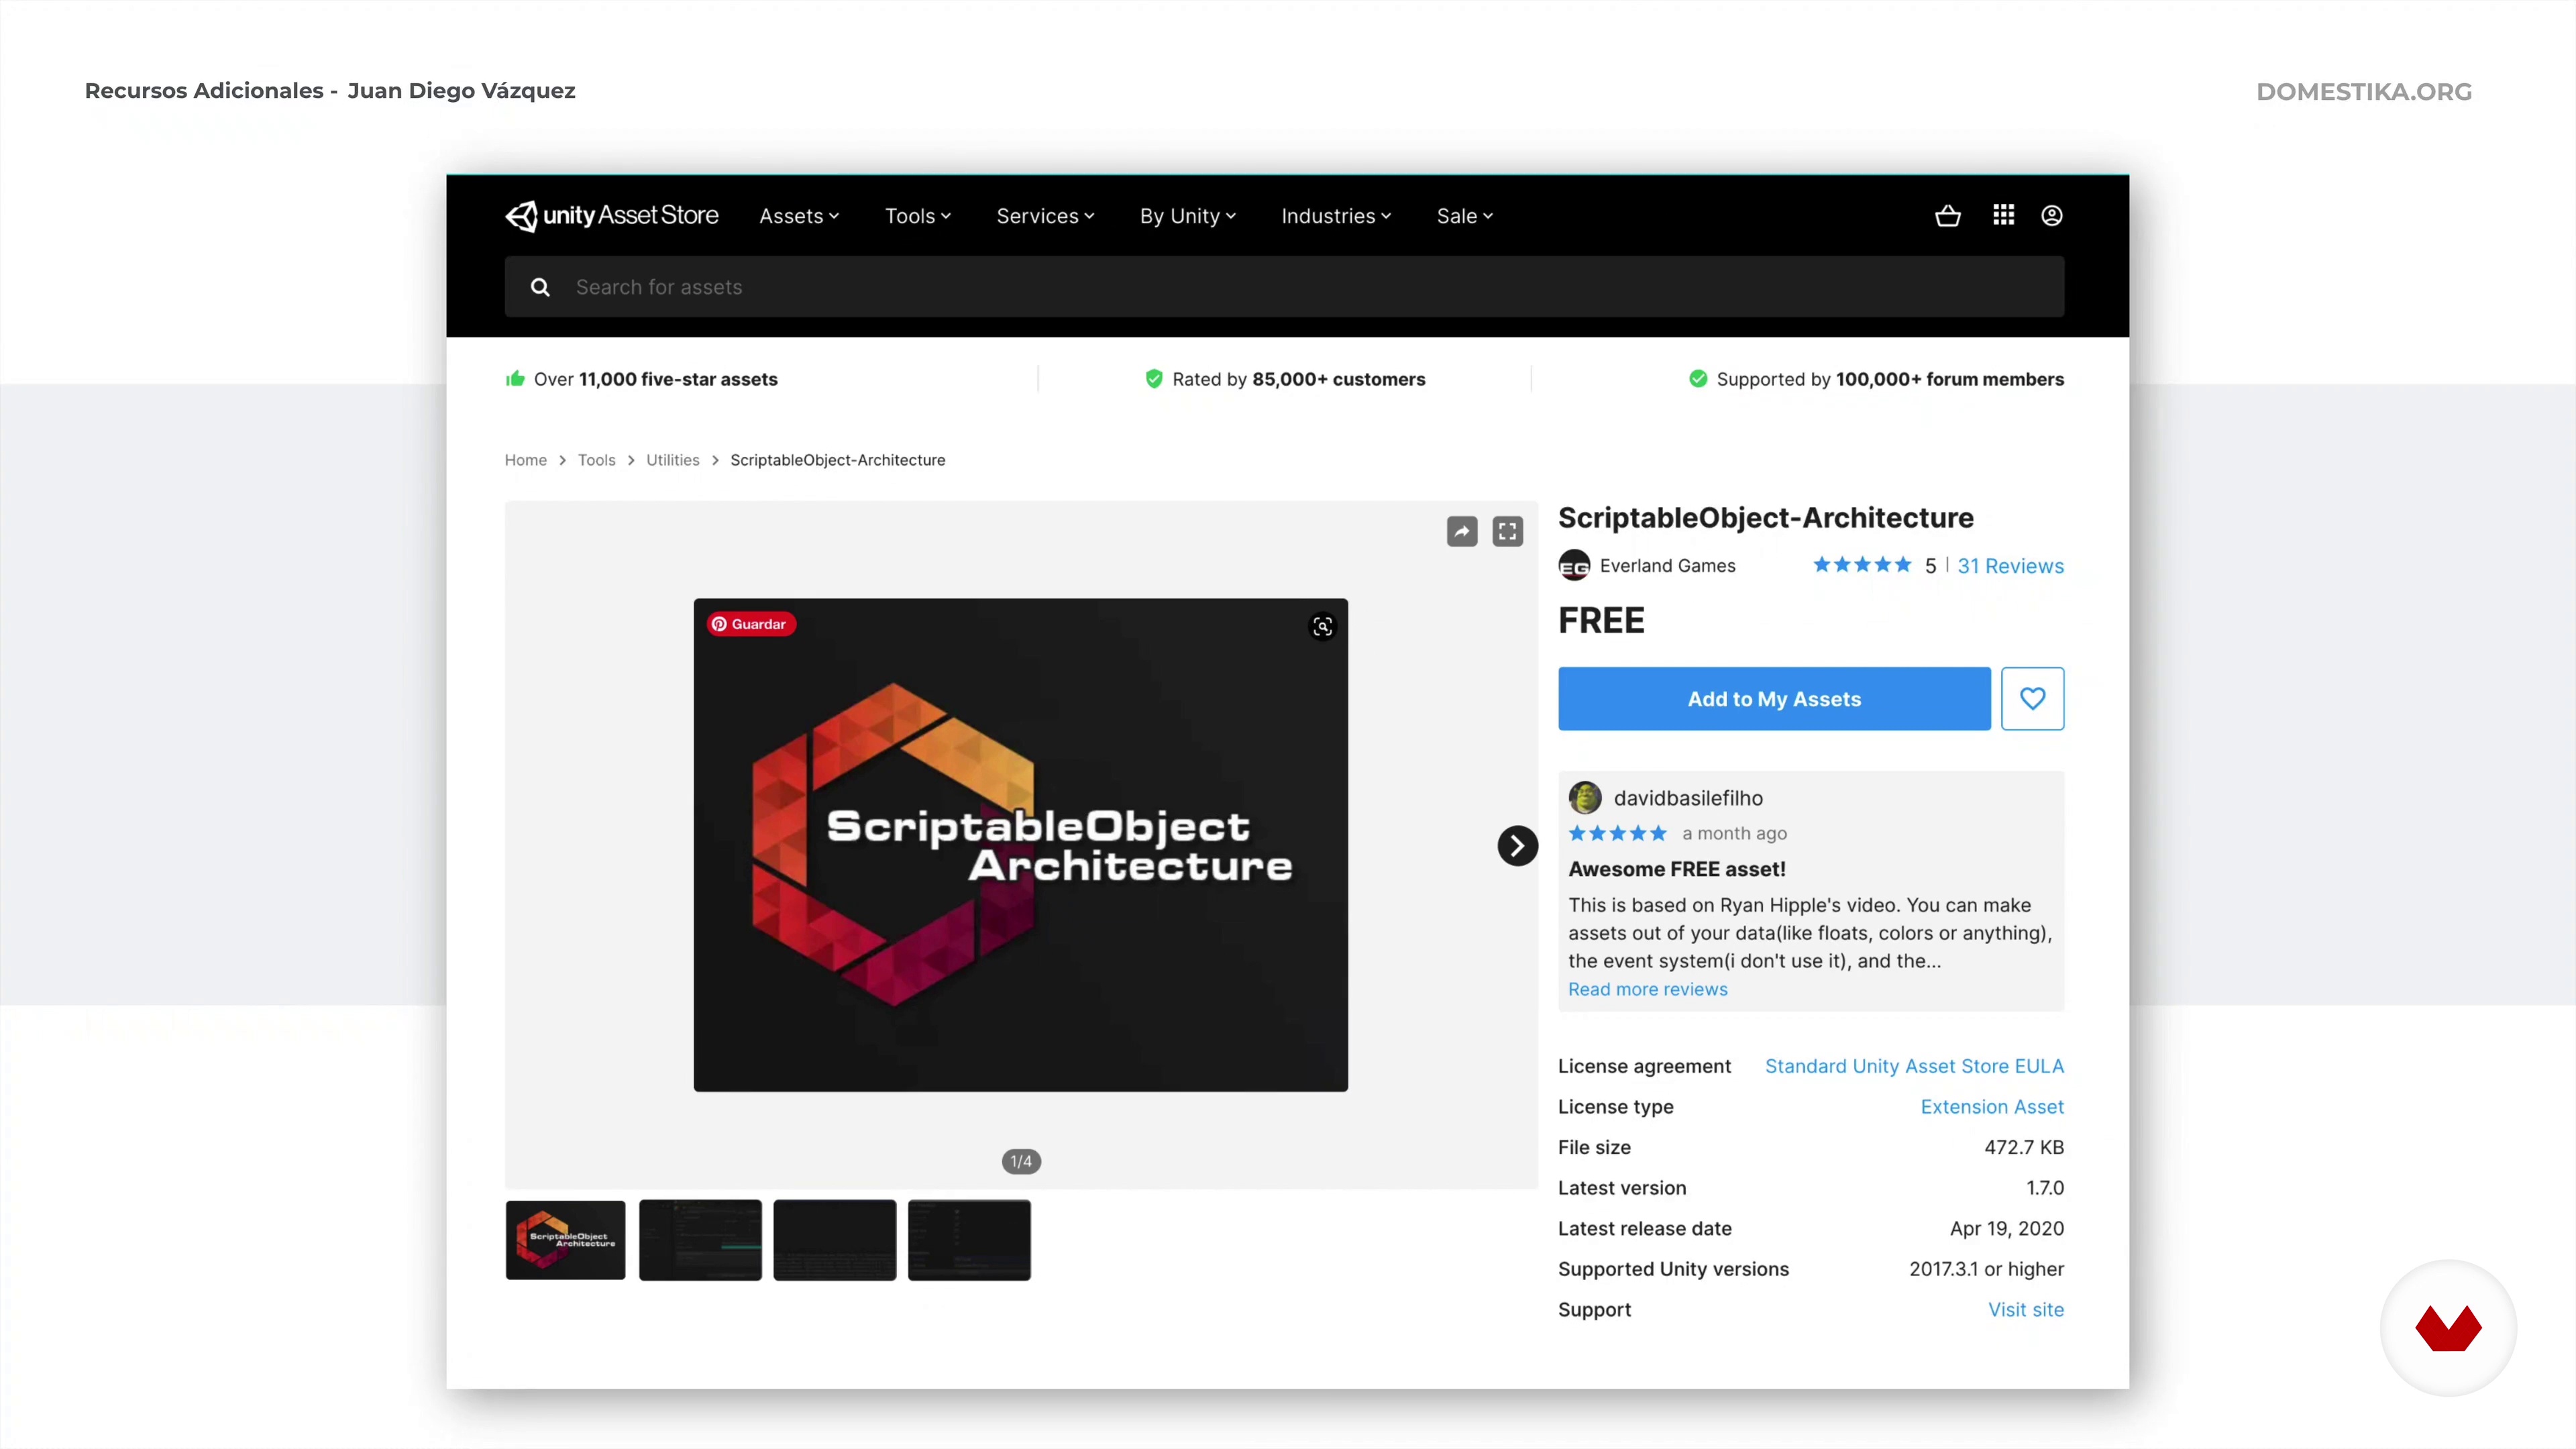Screen dimensions: 2576x1449
Task: Click ScriptableObject-Architecture in the breadcrumb
Action: tap(837, 460)
